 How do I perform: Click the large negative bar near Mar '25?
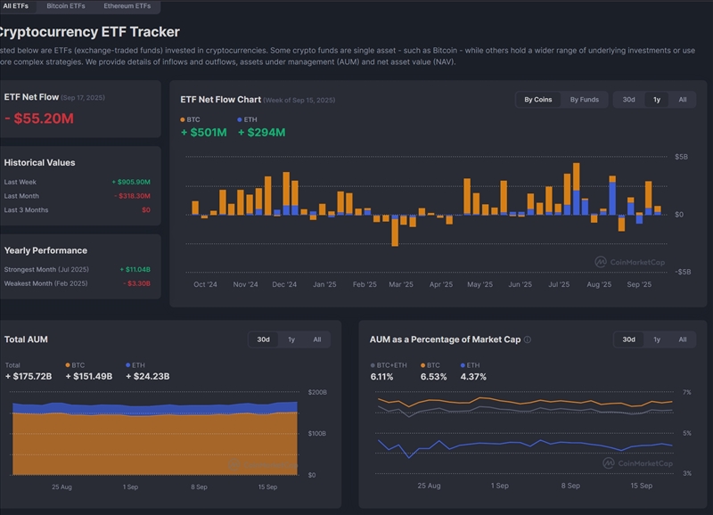pyautogui.click(x=394, y=230)
